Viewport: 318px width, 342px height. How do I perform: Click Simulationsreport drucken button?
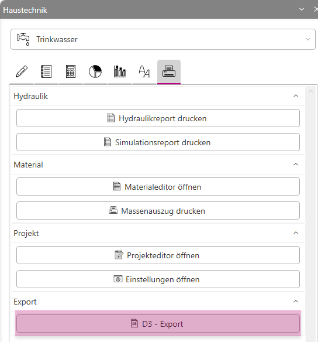pos(158,142)
